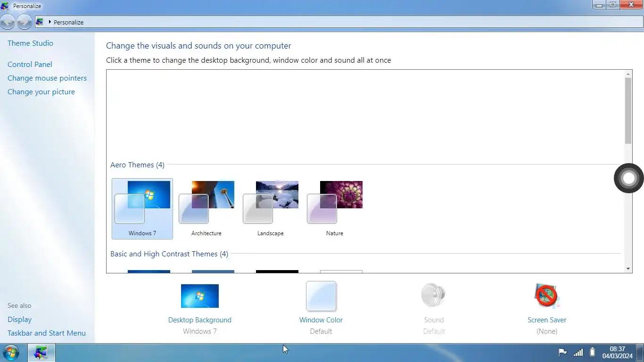Click the theme list scroll-up arrow
The image size is (644, 362).
coord(628,74)
